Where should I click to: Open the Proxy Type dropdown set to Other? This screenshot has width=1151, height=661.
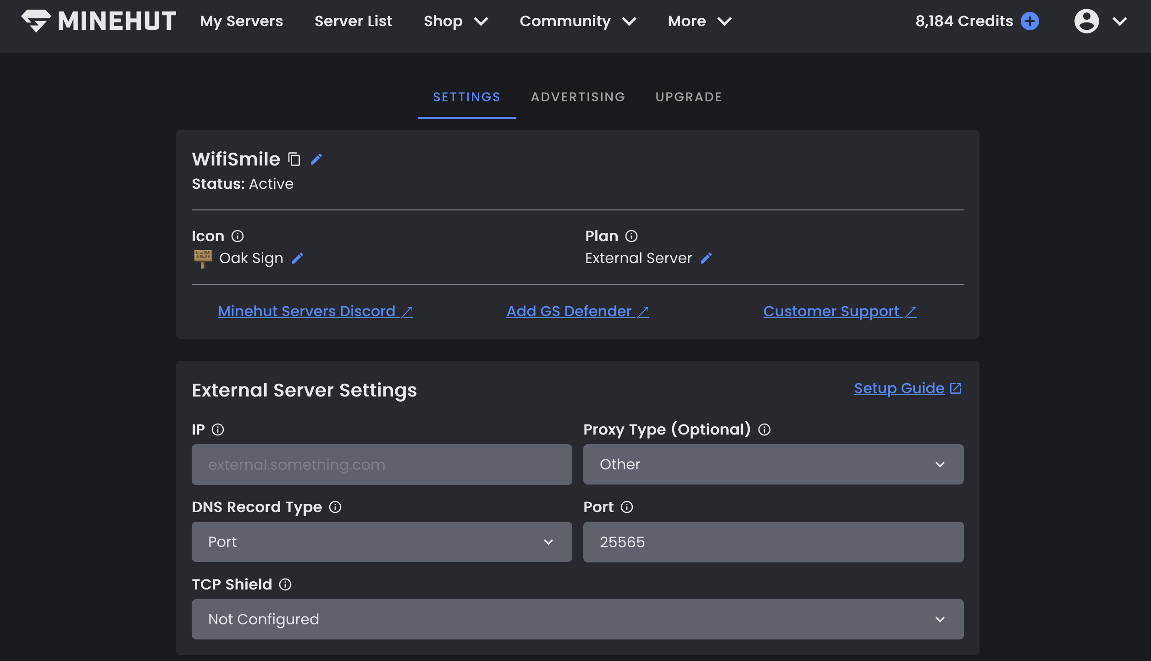773,464
